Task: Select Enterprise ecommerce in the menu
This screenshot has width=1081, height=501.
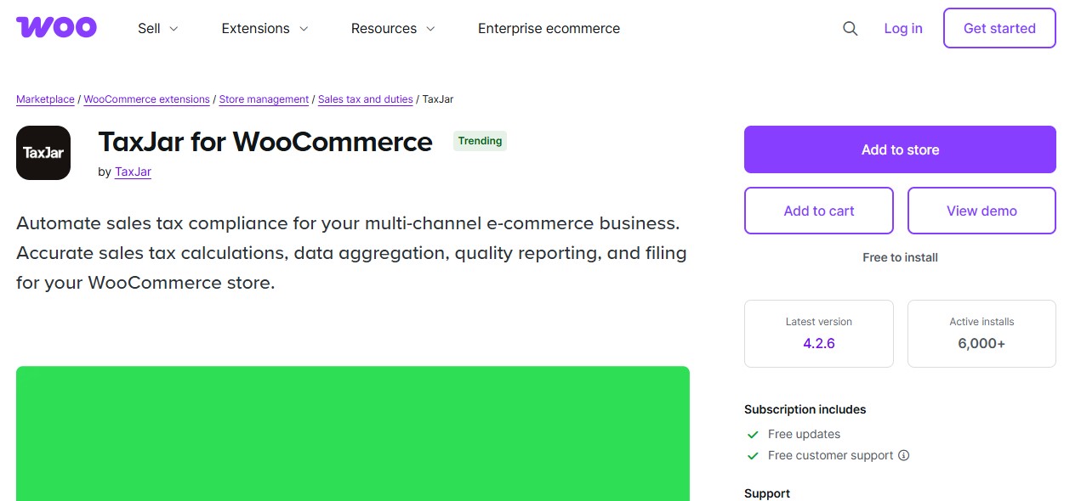Action: pyautogui.click(x=549, y=28)
